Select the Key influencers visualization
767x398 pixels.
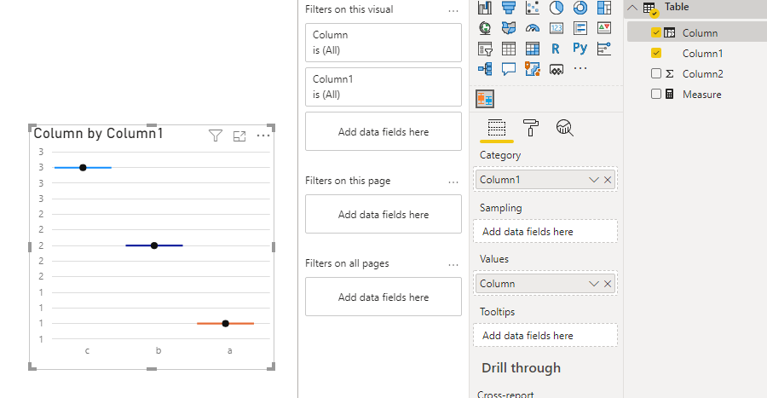[604, 49]
